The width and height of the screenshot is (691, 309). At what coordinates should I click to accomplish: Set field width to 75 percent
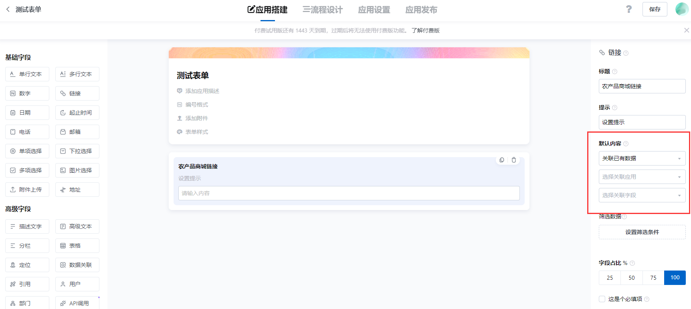pos(653,278)
